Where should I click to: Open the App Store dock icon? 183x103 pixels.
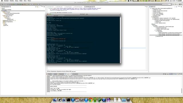pyautogui.click(x=86, y=100)
